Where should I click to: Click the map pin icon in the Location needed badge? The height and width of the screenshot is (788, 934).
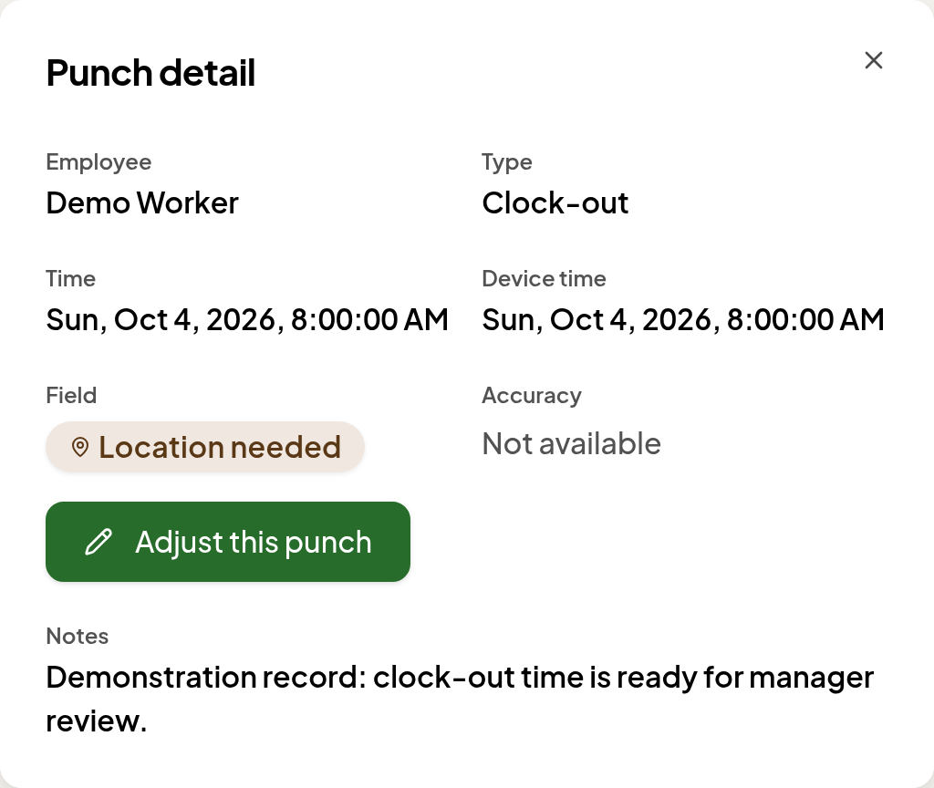(x=80, y=447)
